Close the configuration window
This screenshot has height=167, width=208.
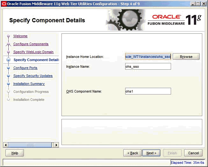coord(204,4)
